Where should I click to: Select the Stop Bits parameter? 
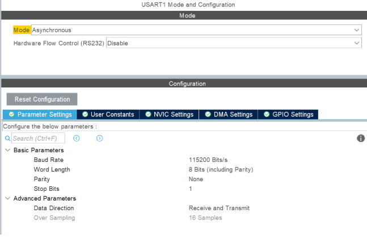(x=47, y=189)
